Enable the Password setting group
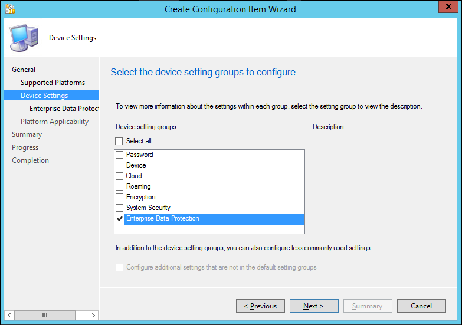Viewport: 462px width, 325px height. [x=120, y=155]
